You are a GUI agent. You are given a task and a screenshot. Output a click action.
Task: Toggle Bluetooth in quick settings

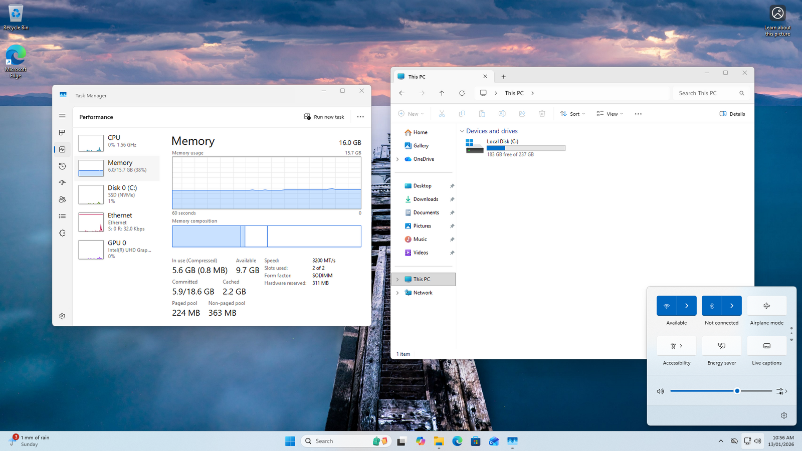[x=712, y=306]
